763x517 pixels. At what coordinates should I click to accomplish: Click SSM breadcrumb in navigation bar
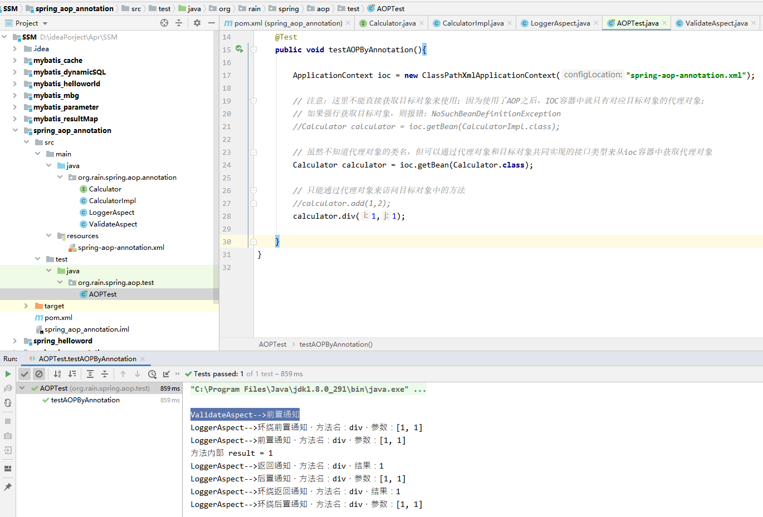tap(11, 8)
